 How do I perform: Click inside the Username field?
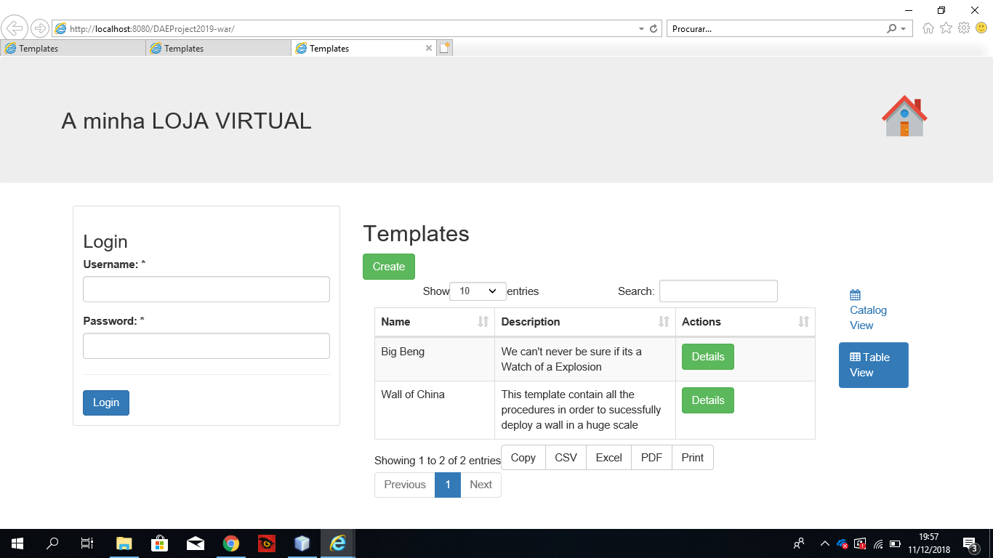(x=206, y=288)
